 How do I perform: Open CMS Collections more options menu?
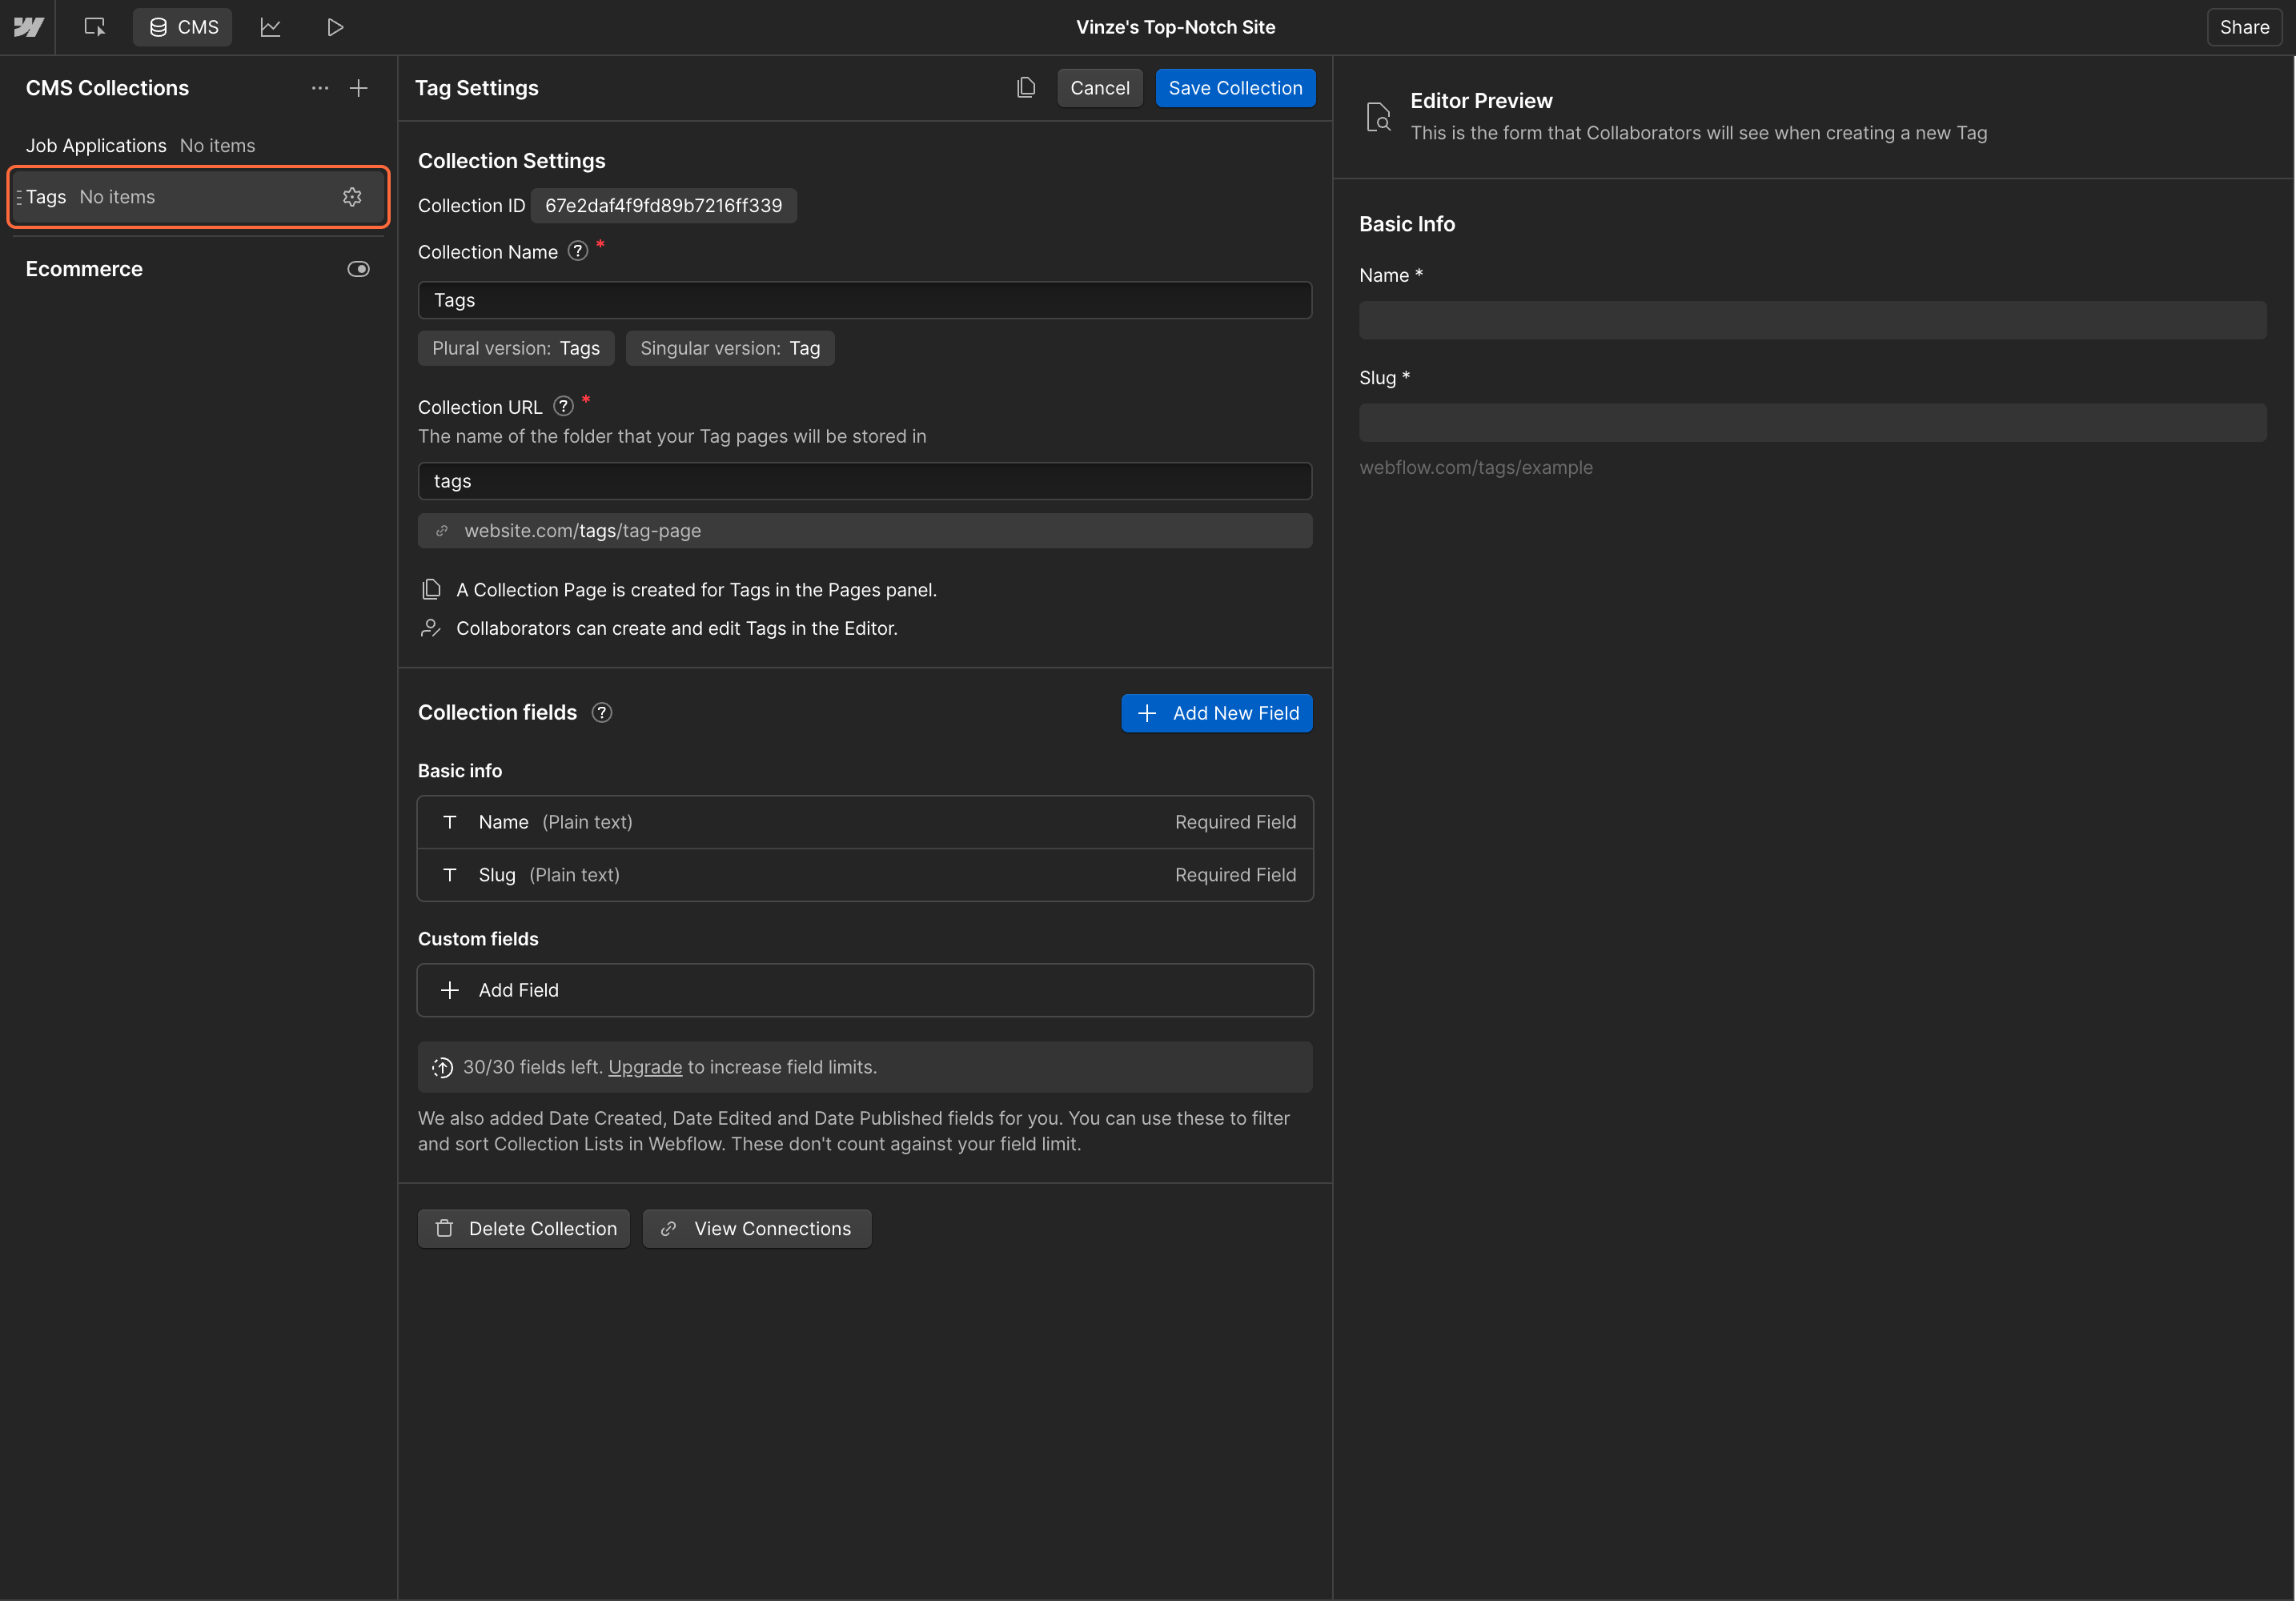coord(320,88)
